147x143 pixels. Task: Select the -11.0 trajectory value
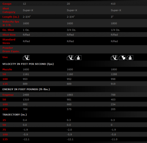coord(114,139)
